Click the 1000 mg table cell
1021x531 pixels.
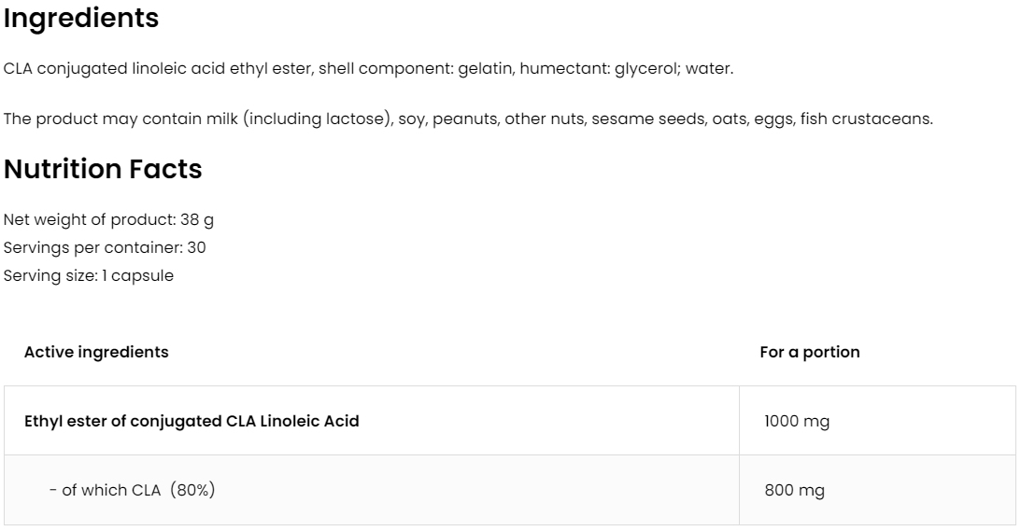[x=797, y=421]
